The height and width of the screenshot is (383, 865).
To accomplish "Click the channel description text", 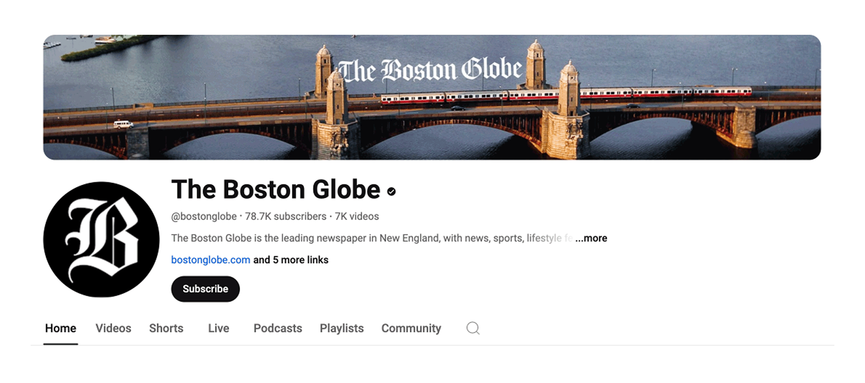I will tap(372, 238).
